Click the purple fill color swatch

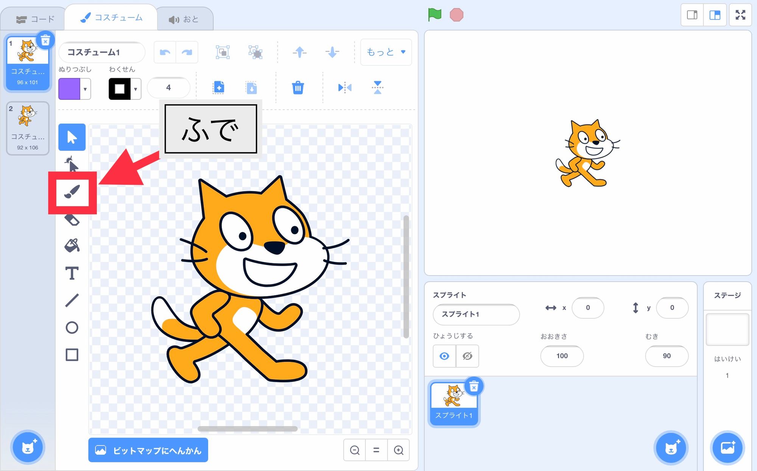point(69,89)
